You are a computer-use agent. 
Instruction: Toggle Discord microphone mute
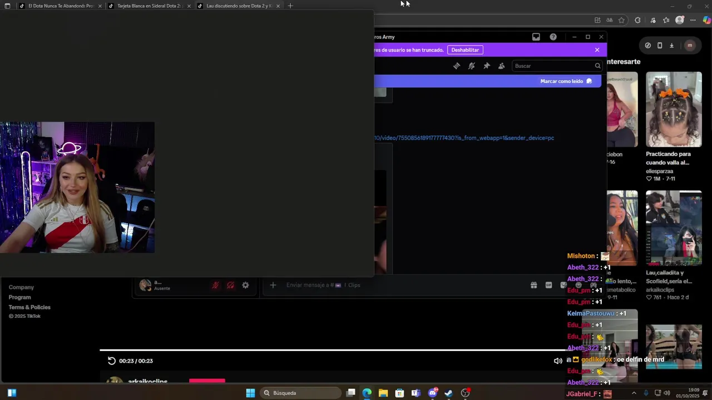point(215,286)
